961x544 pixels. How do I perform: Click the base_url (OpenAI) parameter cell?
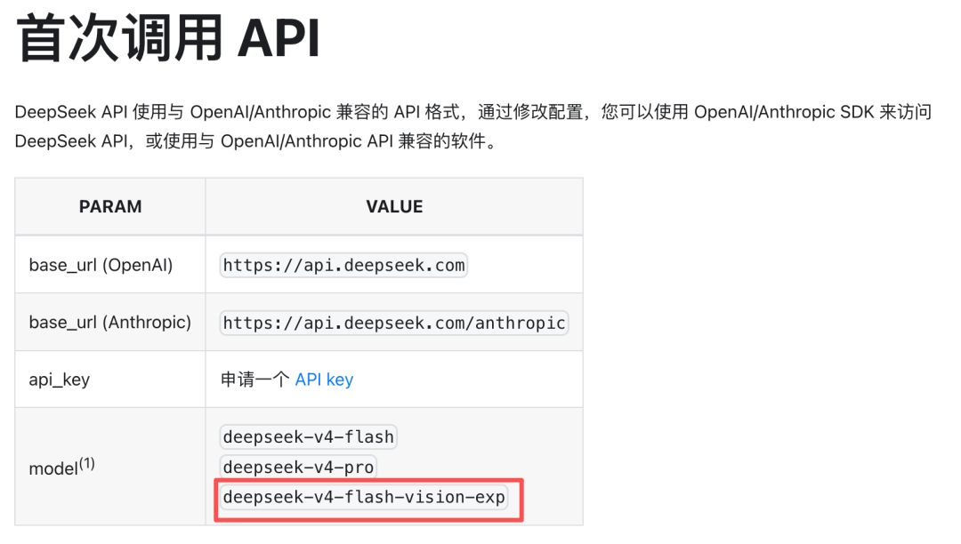point(110,264)
